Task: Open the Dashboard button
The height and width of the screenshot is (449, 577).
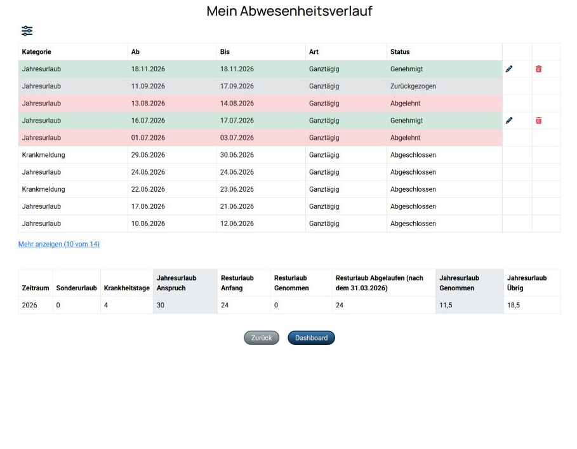Action: (311, 338)
